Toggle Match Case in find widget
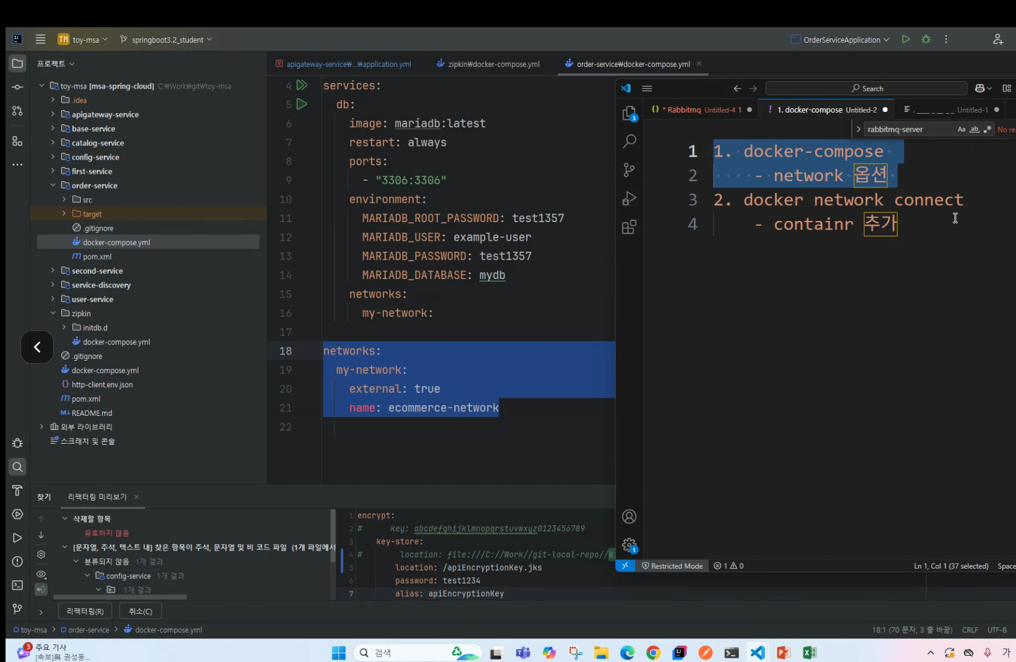The height and width of the screenshot is (662, 1016). (x=961, y=129)
